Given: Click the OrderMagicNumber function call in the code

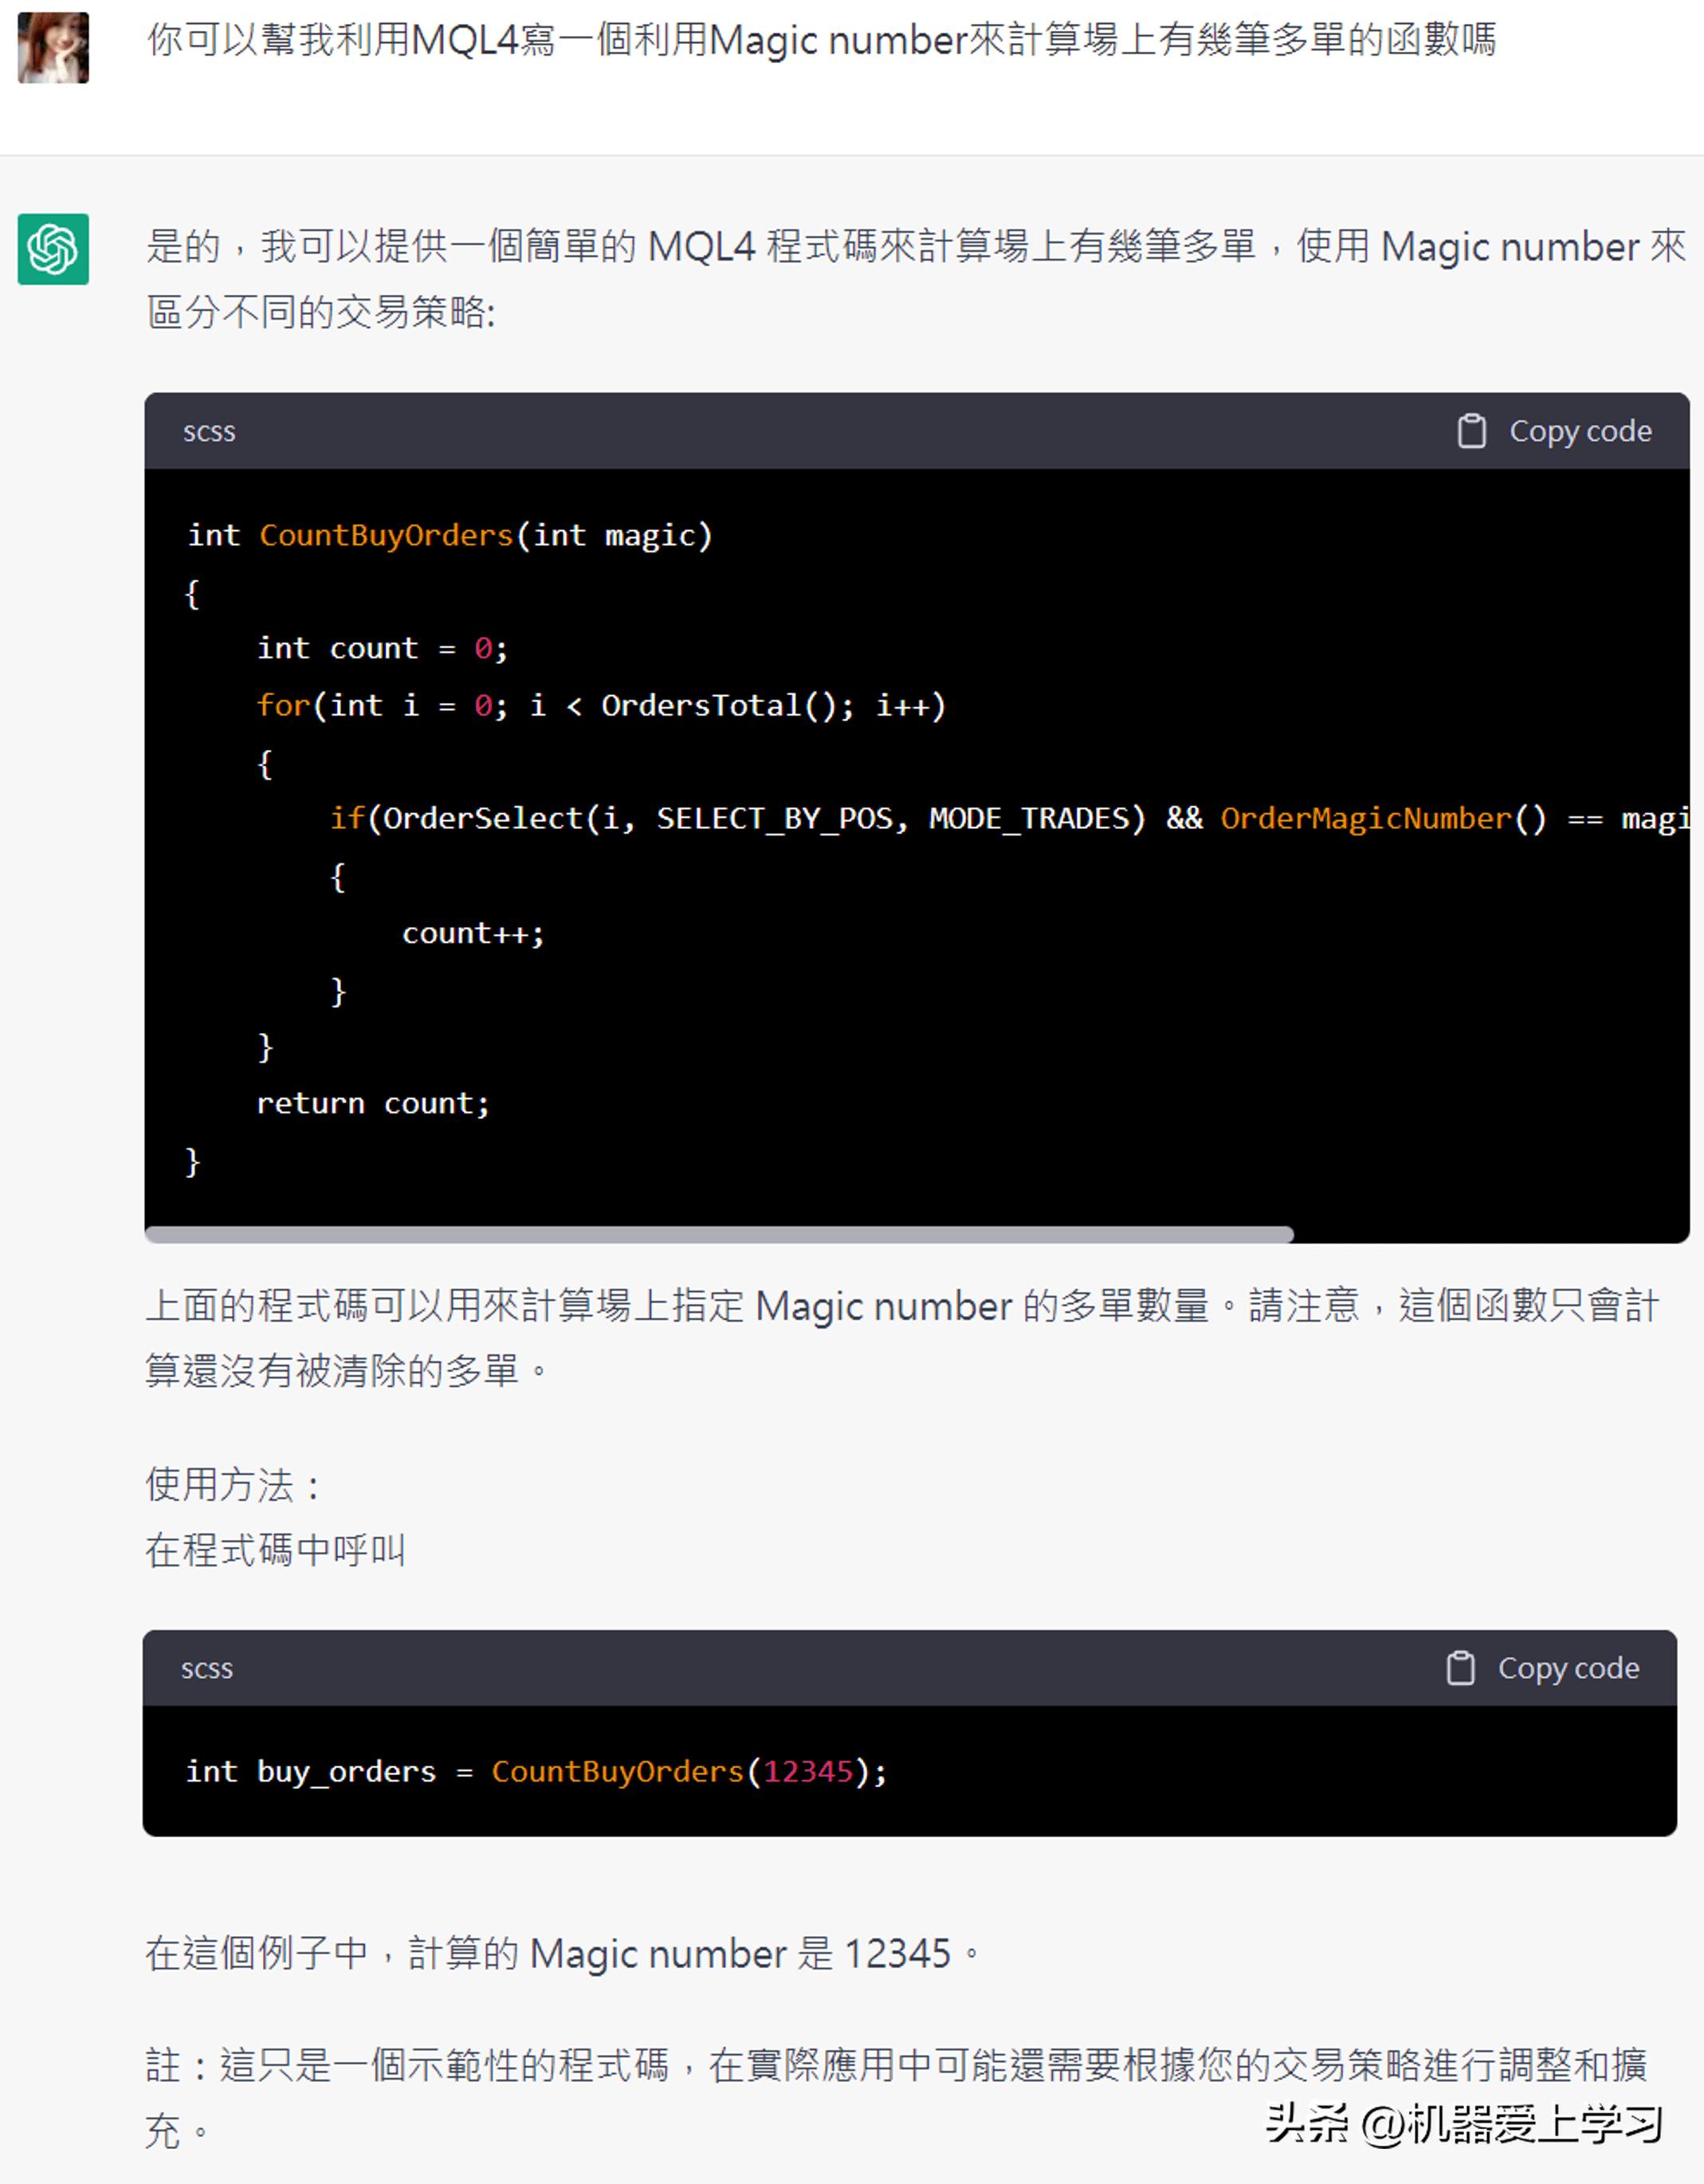Looking at the screenshot, I should [x=1366, y=818].
